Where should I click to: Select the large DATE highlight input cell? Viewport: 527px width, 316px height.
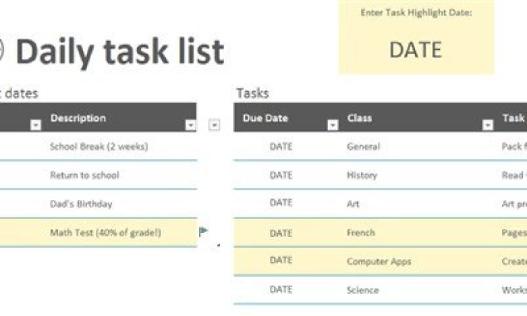point(415,50)
